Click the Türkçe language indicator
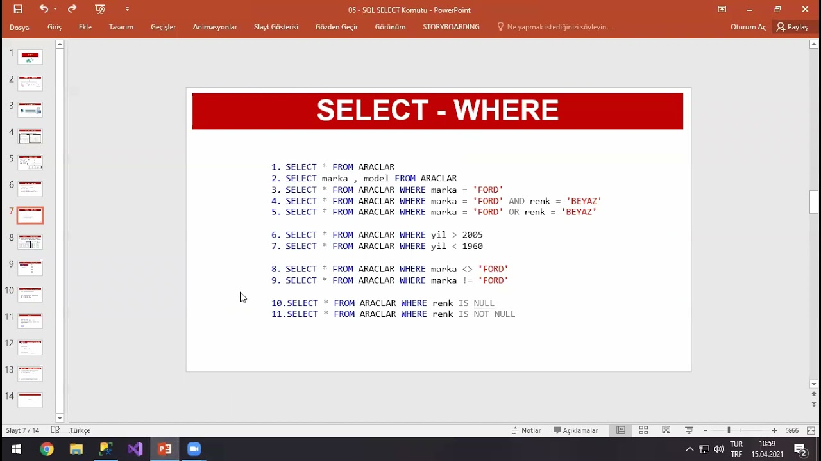Viewport: 821px width, 461px height. (80, 430)
